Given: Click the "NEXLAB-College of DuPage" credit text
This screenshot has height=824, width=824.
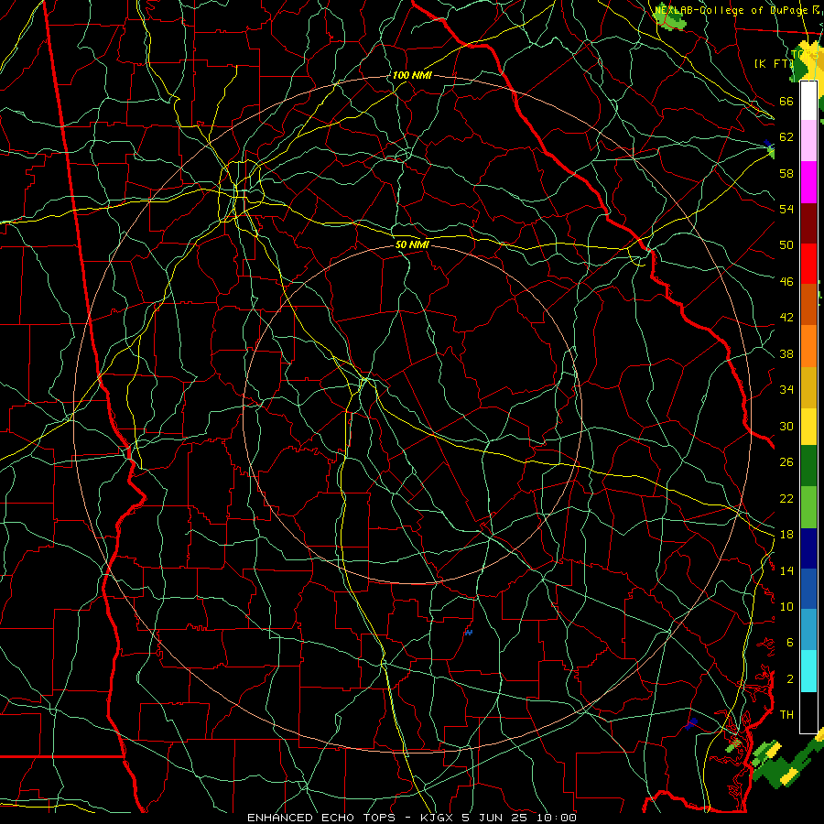Looking at the screenshot, I should coord(731,10).
